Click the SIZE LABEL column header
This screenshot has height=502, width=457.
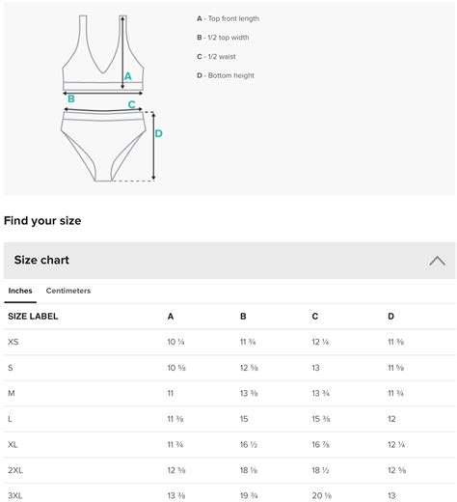(33, 317)
